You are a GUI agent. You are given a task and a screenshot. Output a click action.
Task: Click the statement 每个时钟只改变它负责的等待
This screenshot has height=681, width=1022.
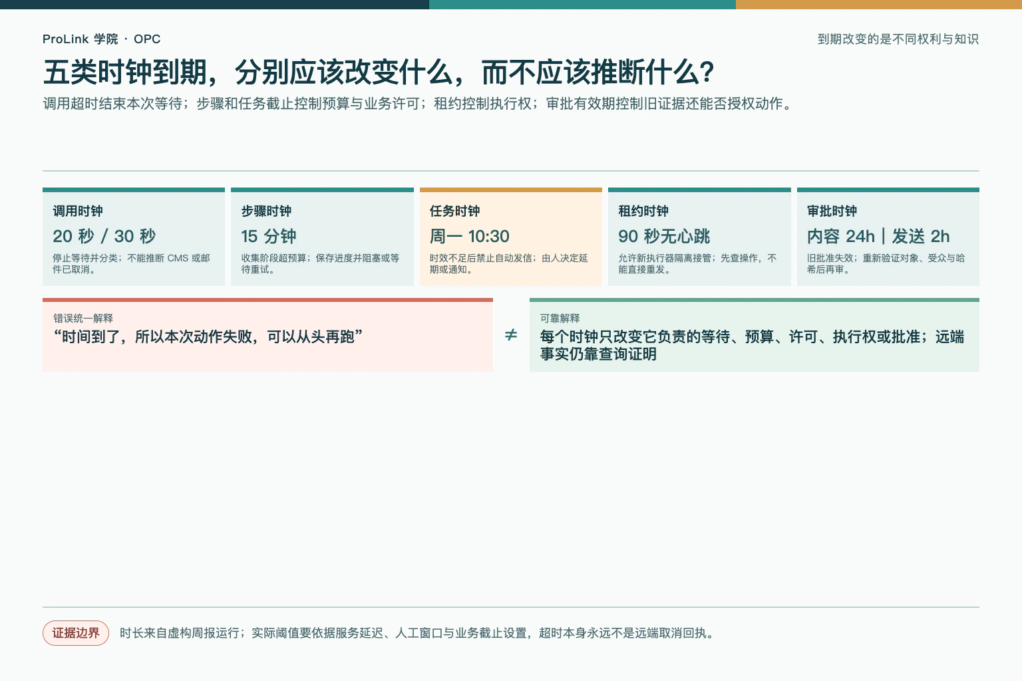[x=752, y=345]
